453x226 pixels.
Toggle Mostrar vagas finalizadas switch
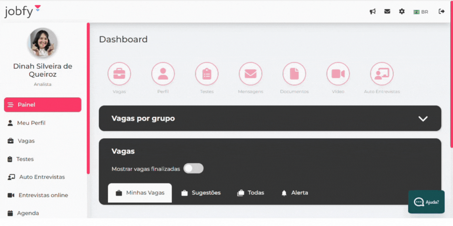[x=194, y=169]
